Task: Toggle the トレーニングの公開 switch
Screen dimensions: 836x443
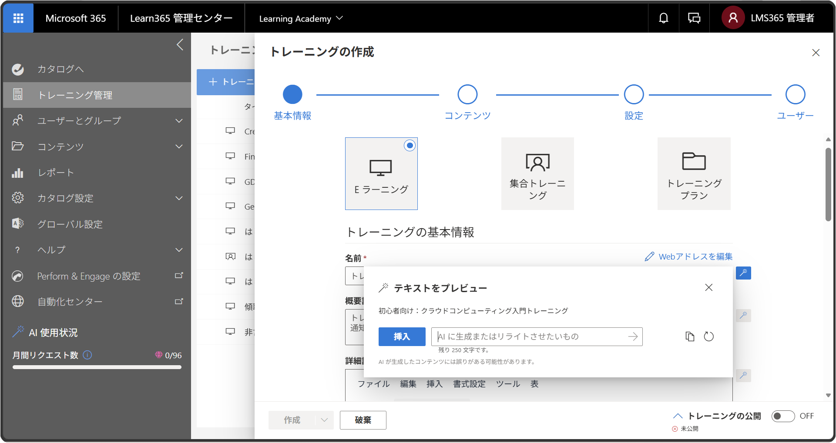Action: 783,416
